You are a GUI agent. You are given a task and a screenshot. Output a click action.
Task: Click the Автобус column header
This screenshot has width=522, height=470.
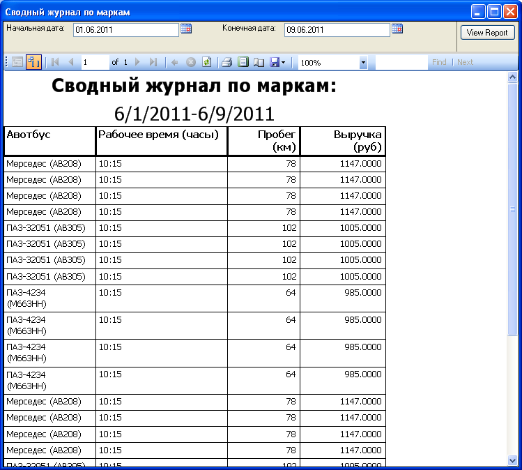click(49, 141)
